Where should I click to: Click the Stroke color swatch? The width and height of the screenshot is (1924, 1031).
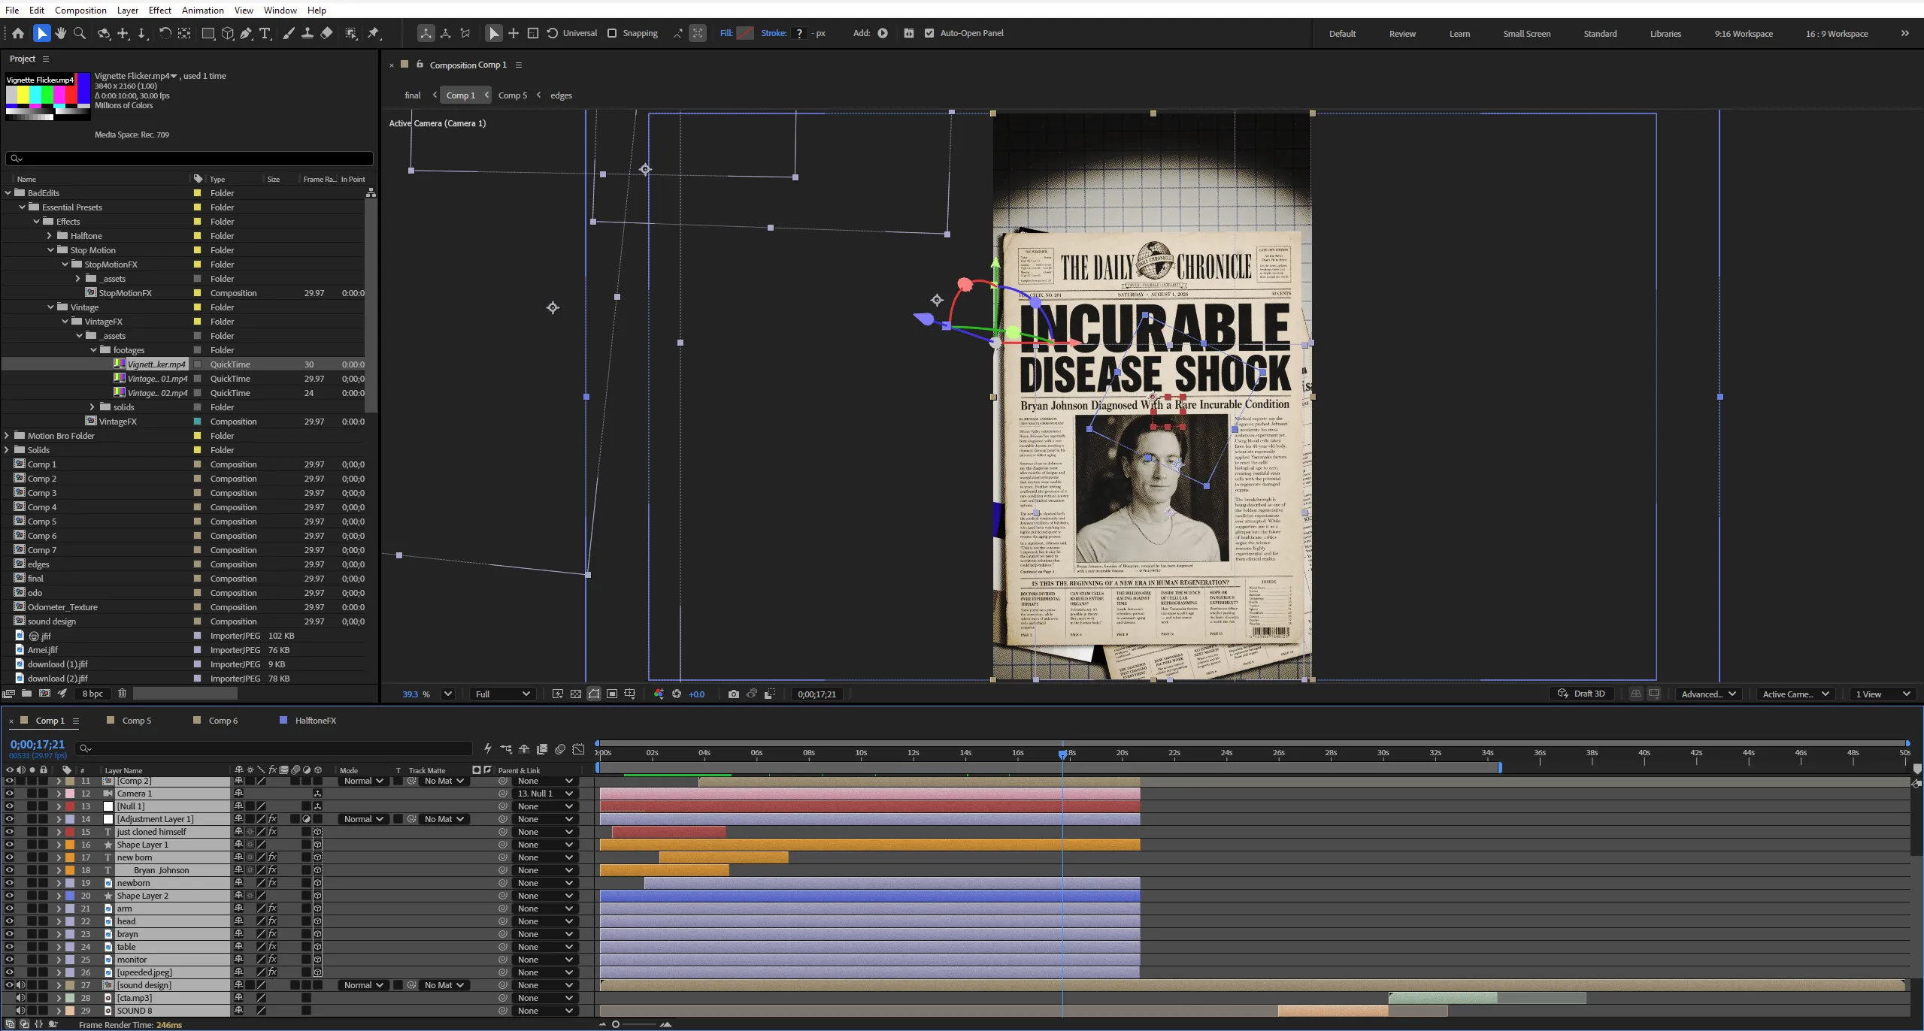pos(799,33)
